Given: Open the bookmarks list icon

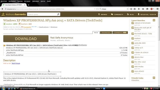Looking at the screenshot, I should click(135, 9).
